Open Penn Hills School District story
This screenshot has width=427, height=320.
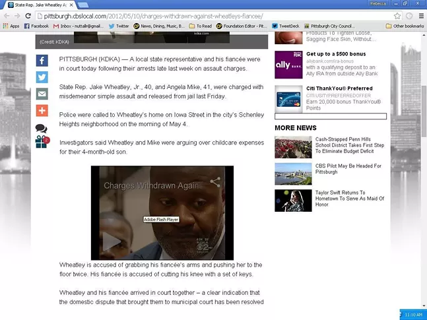point(350,145)
